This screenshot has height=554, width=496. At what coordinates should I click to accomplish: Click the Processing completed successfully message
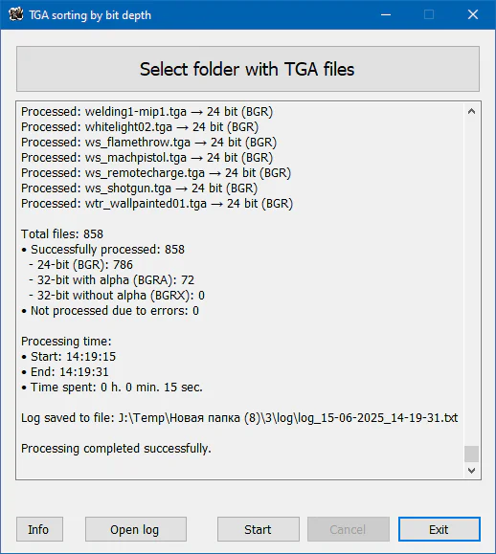point(116,449)
